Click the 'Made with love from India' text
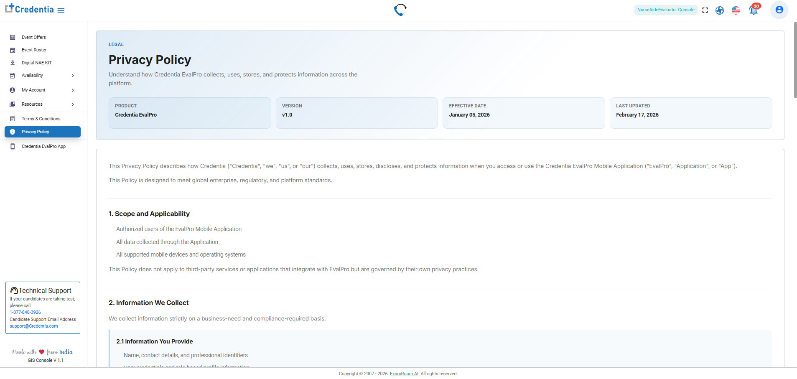 tap(43, 352)
